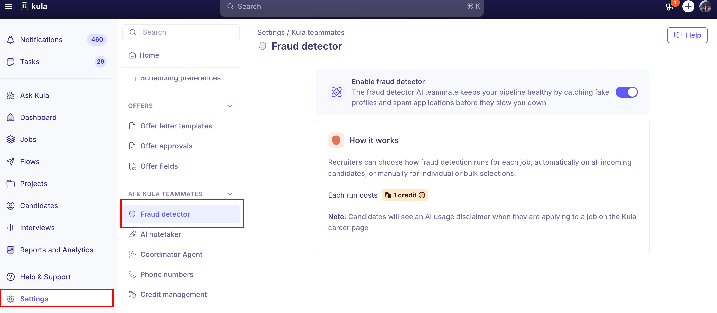Click the settings Search field
This screenshot has width=717, height=313.
[181, 32]
